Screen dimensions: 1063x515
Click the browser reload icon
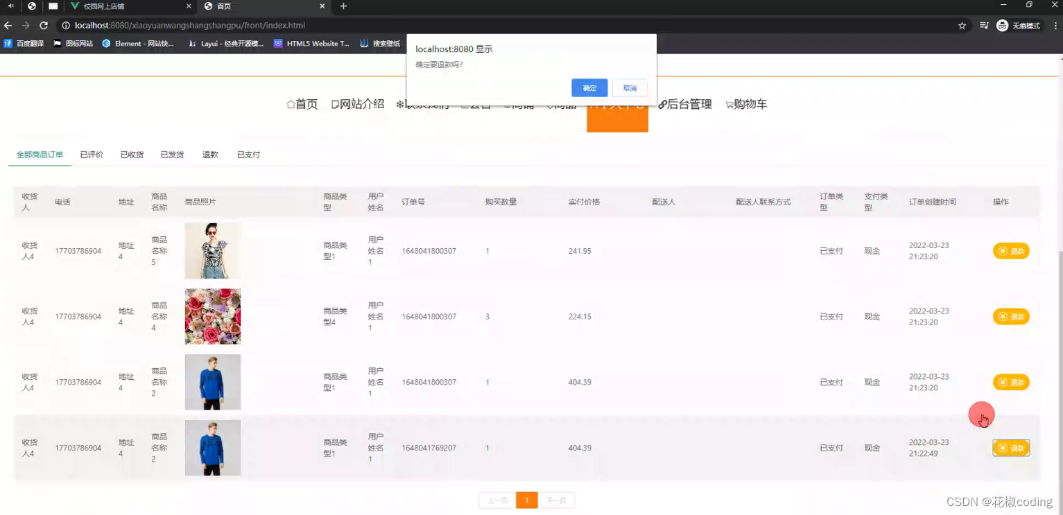pyautogui.click(x=44, y=25)
